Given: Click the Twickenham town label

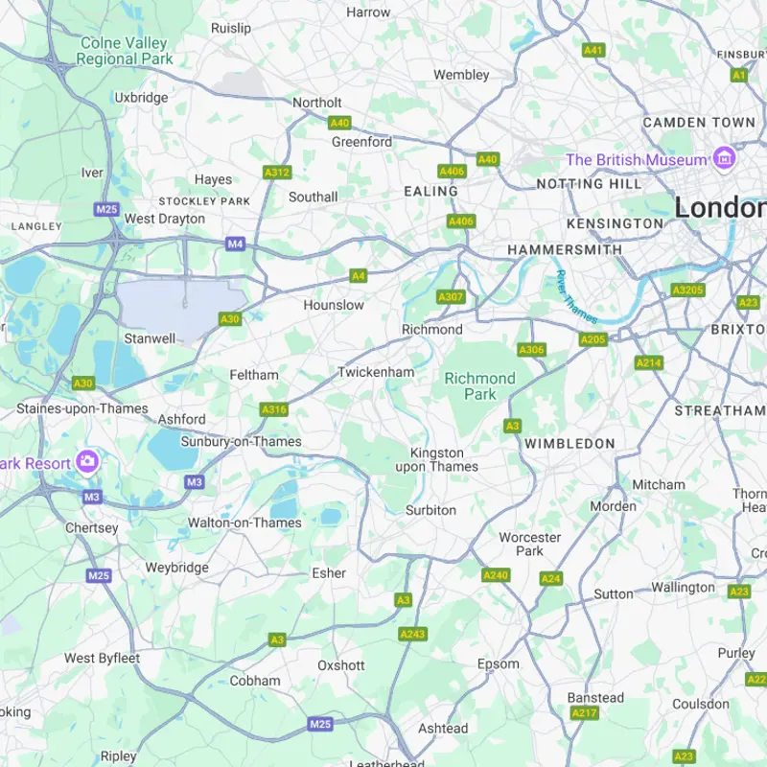Looking at the screenshot, I should [x=376, y=372].
